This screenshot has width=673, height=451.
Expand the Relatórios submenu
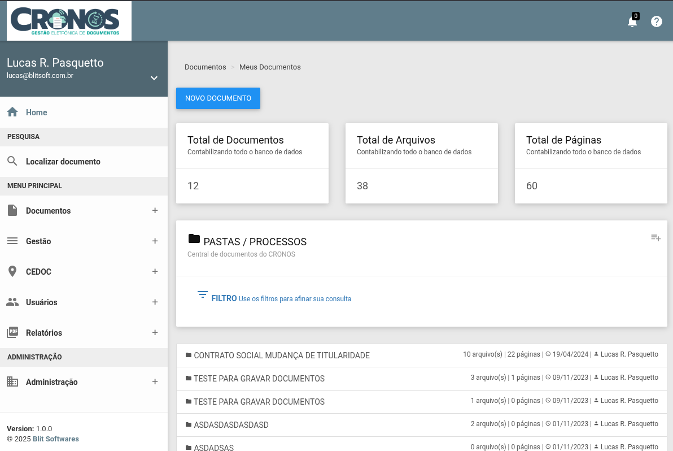155,332
